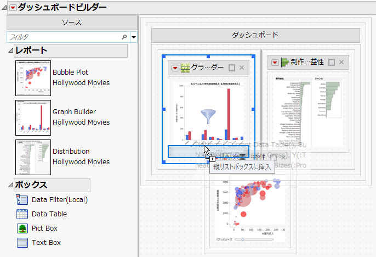The image size is (376, 257).
Task: Click the magnifier search icon in filter
Action: (x=124, y=37)
